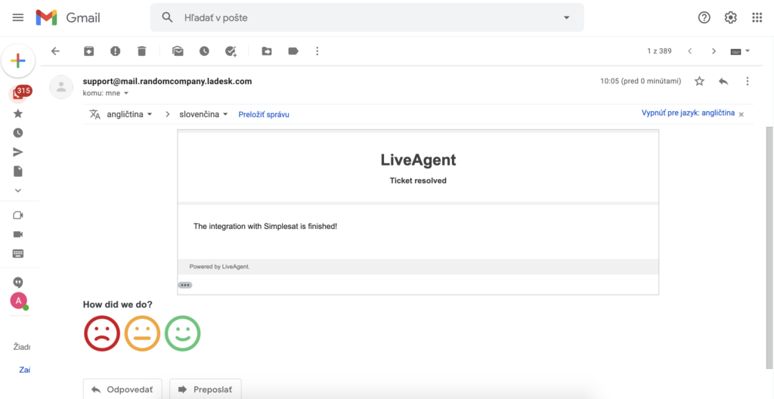Open the slovenčina target language dropdown
The image size is (774, 399).
(203, 114)
